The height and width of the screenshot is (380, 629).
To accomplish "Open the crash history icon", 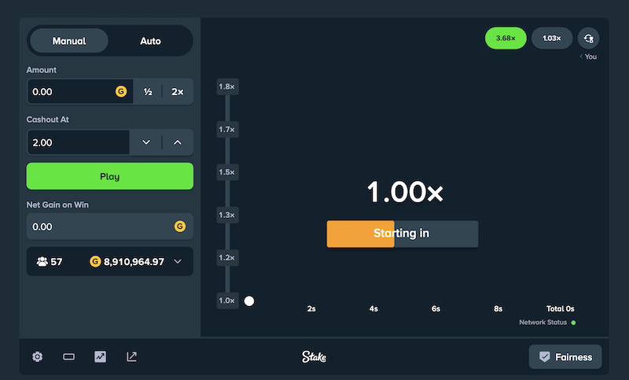I will [588, 38].
